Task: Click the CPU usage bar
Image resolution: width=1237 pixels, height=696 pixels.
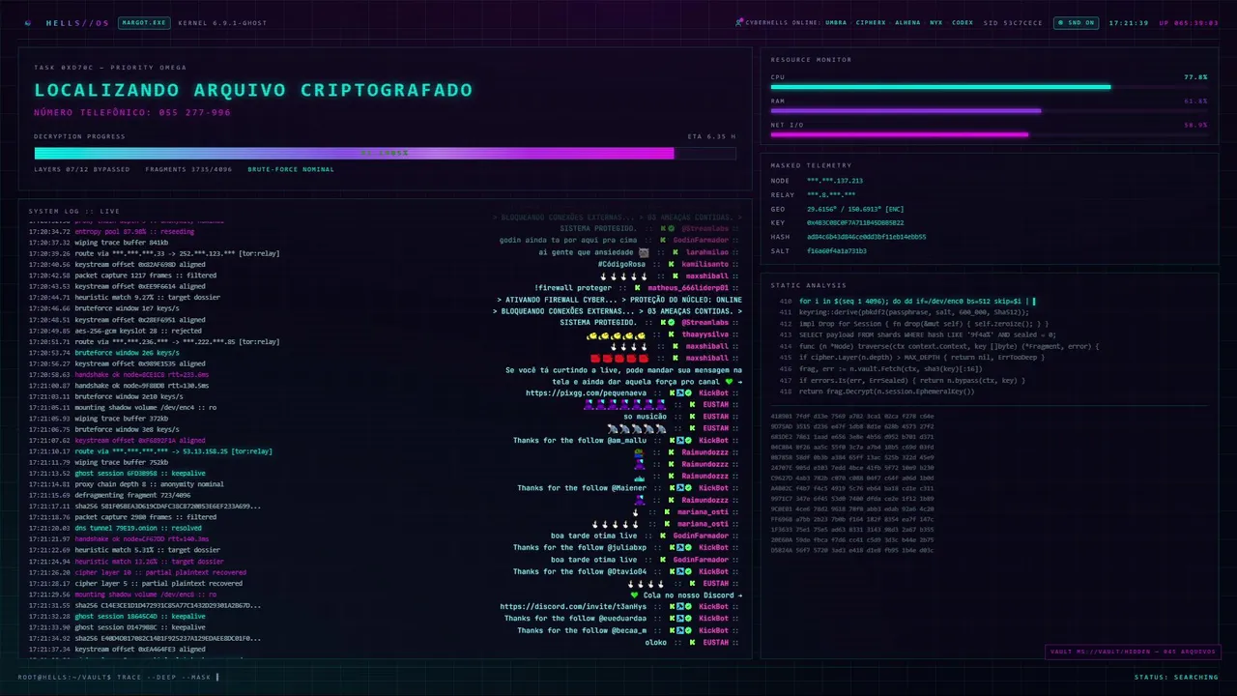Action: 989,87
